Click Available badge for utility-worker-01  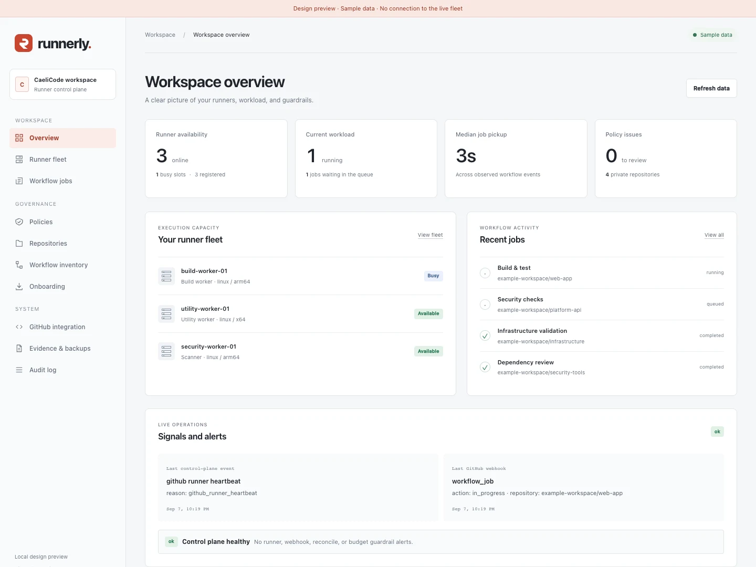[428, 313]
